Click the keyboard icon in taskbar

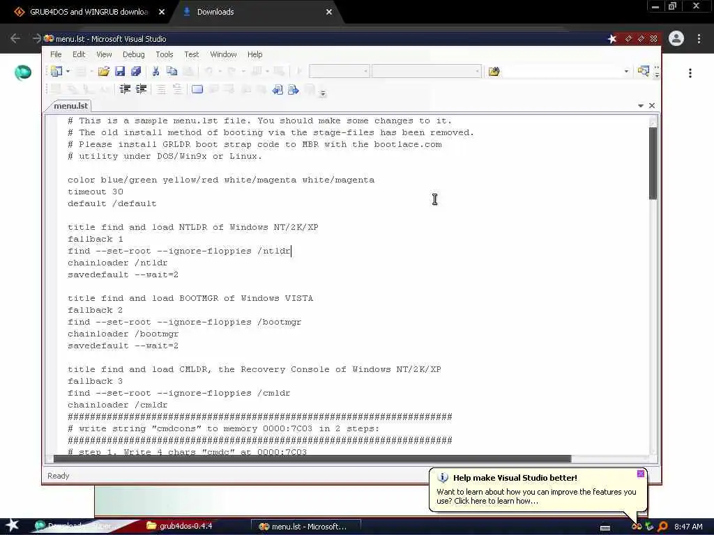pyautogui.click(x=605, y=527)
